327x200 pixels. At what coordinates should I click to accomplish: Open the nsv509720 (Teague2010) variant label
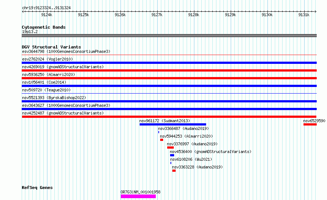point(46,90)
